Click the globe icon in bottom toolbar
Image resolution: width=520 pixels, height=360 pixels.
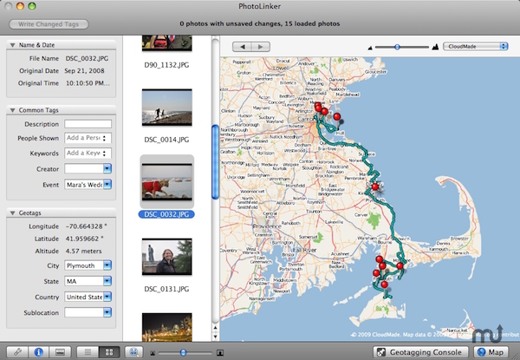pyautogui.click(x=133, y=352)
